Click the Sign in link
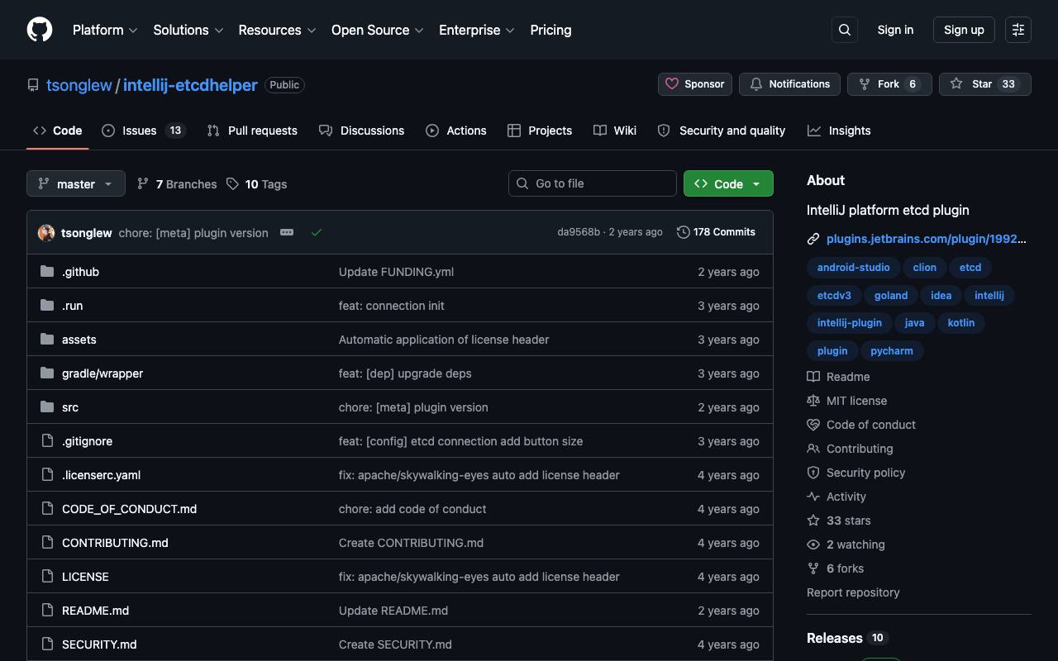Viewport: 1058px width, 661px height. [x=895, y=30]
